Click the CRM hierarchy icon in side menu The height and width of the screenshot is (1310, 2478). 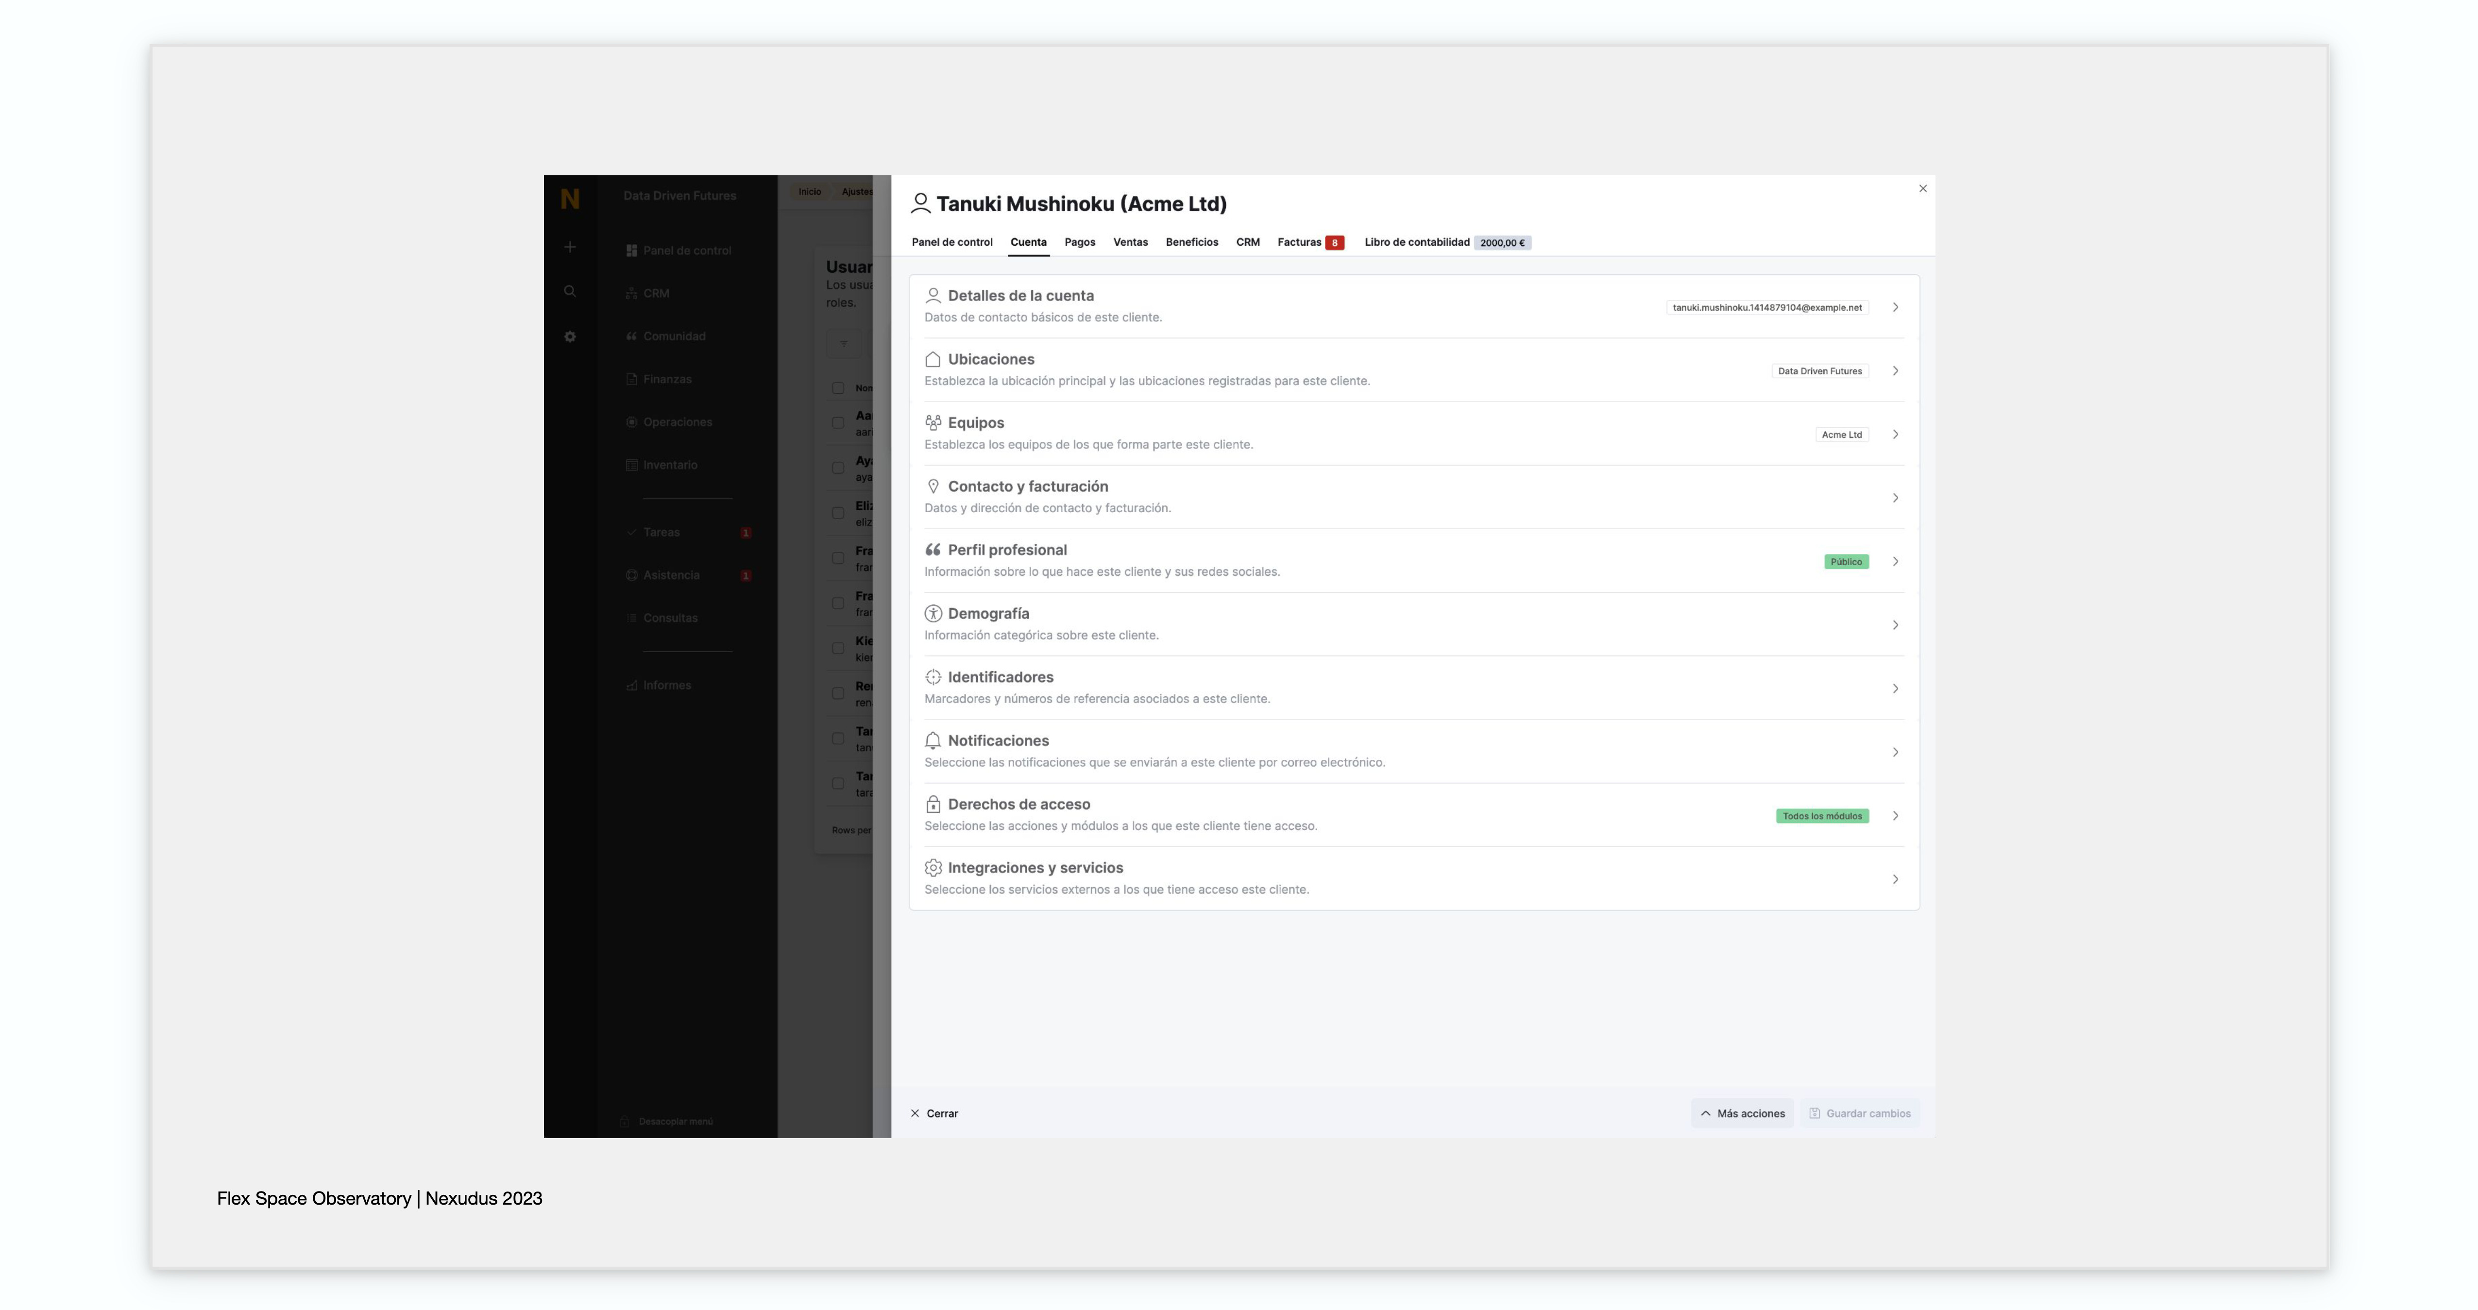tap(631, 293)
